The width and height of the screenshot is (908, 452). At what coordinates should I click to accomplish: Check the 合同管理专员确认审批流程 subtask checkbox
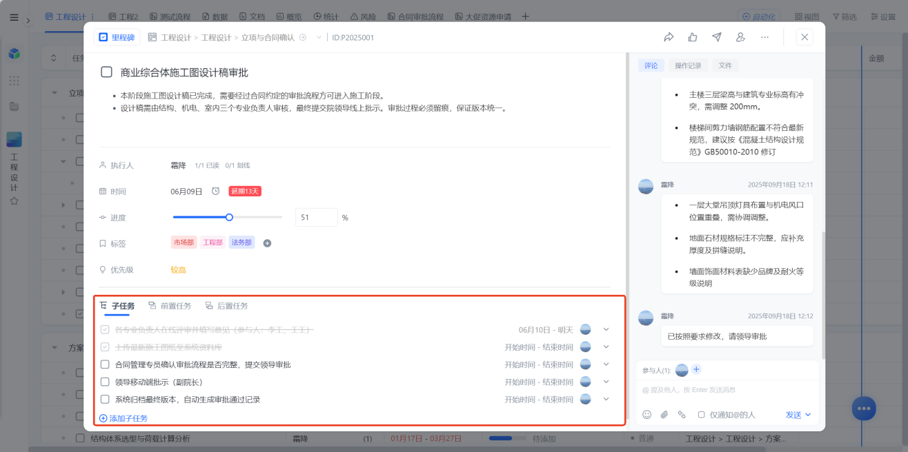(105, 364)
